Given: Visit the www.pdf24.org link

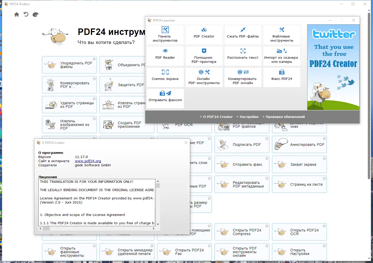Looking at the screenshot, I should coord(88,161).
